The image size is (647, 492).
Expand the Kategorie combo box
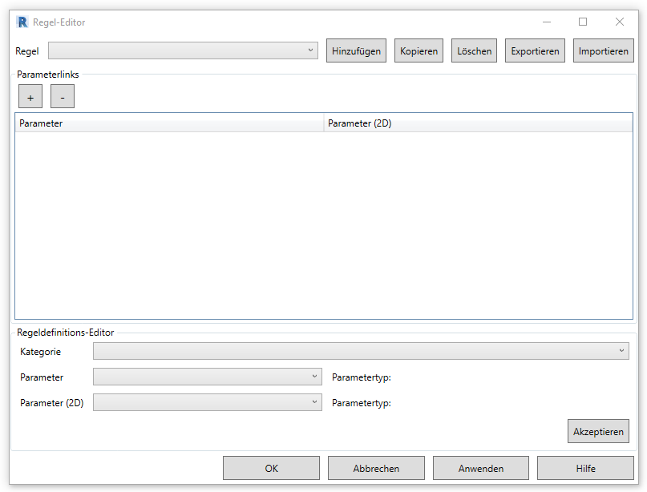click(361, 351)
